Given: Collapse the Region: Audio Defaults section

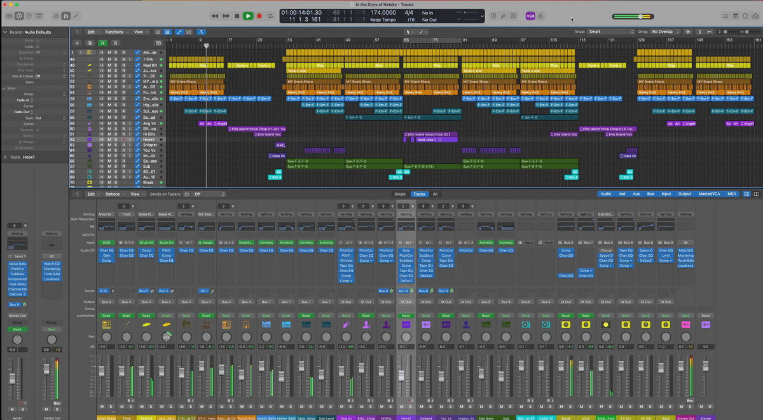Looking at the screenshot, I should click(4, 32).
